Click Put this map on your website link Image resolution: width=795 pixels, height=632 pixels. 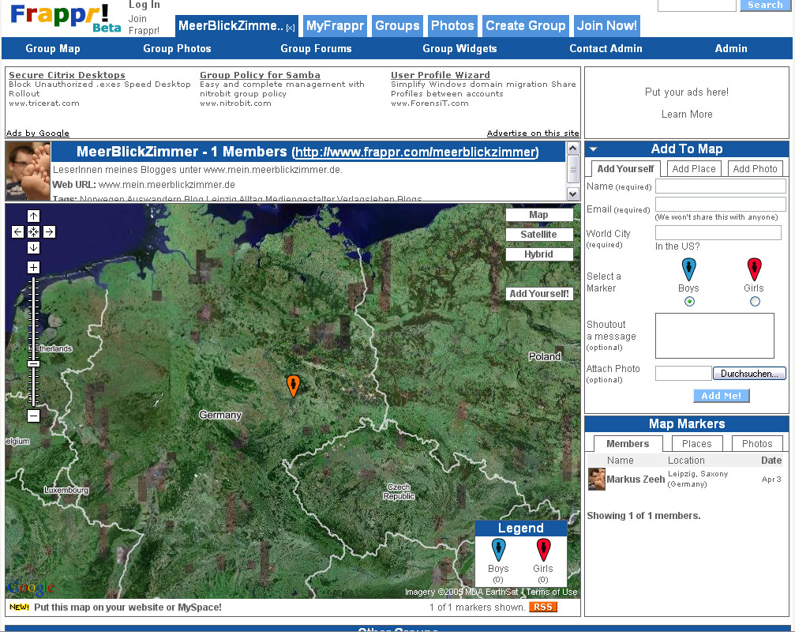tap(128, 608)
